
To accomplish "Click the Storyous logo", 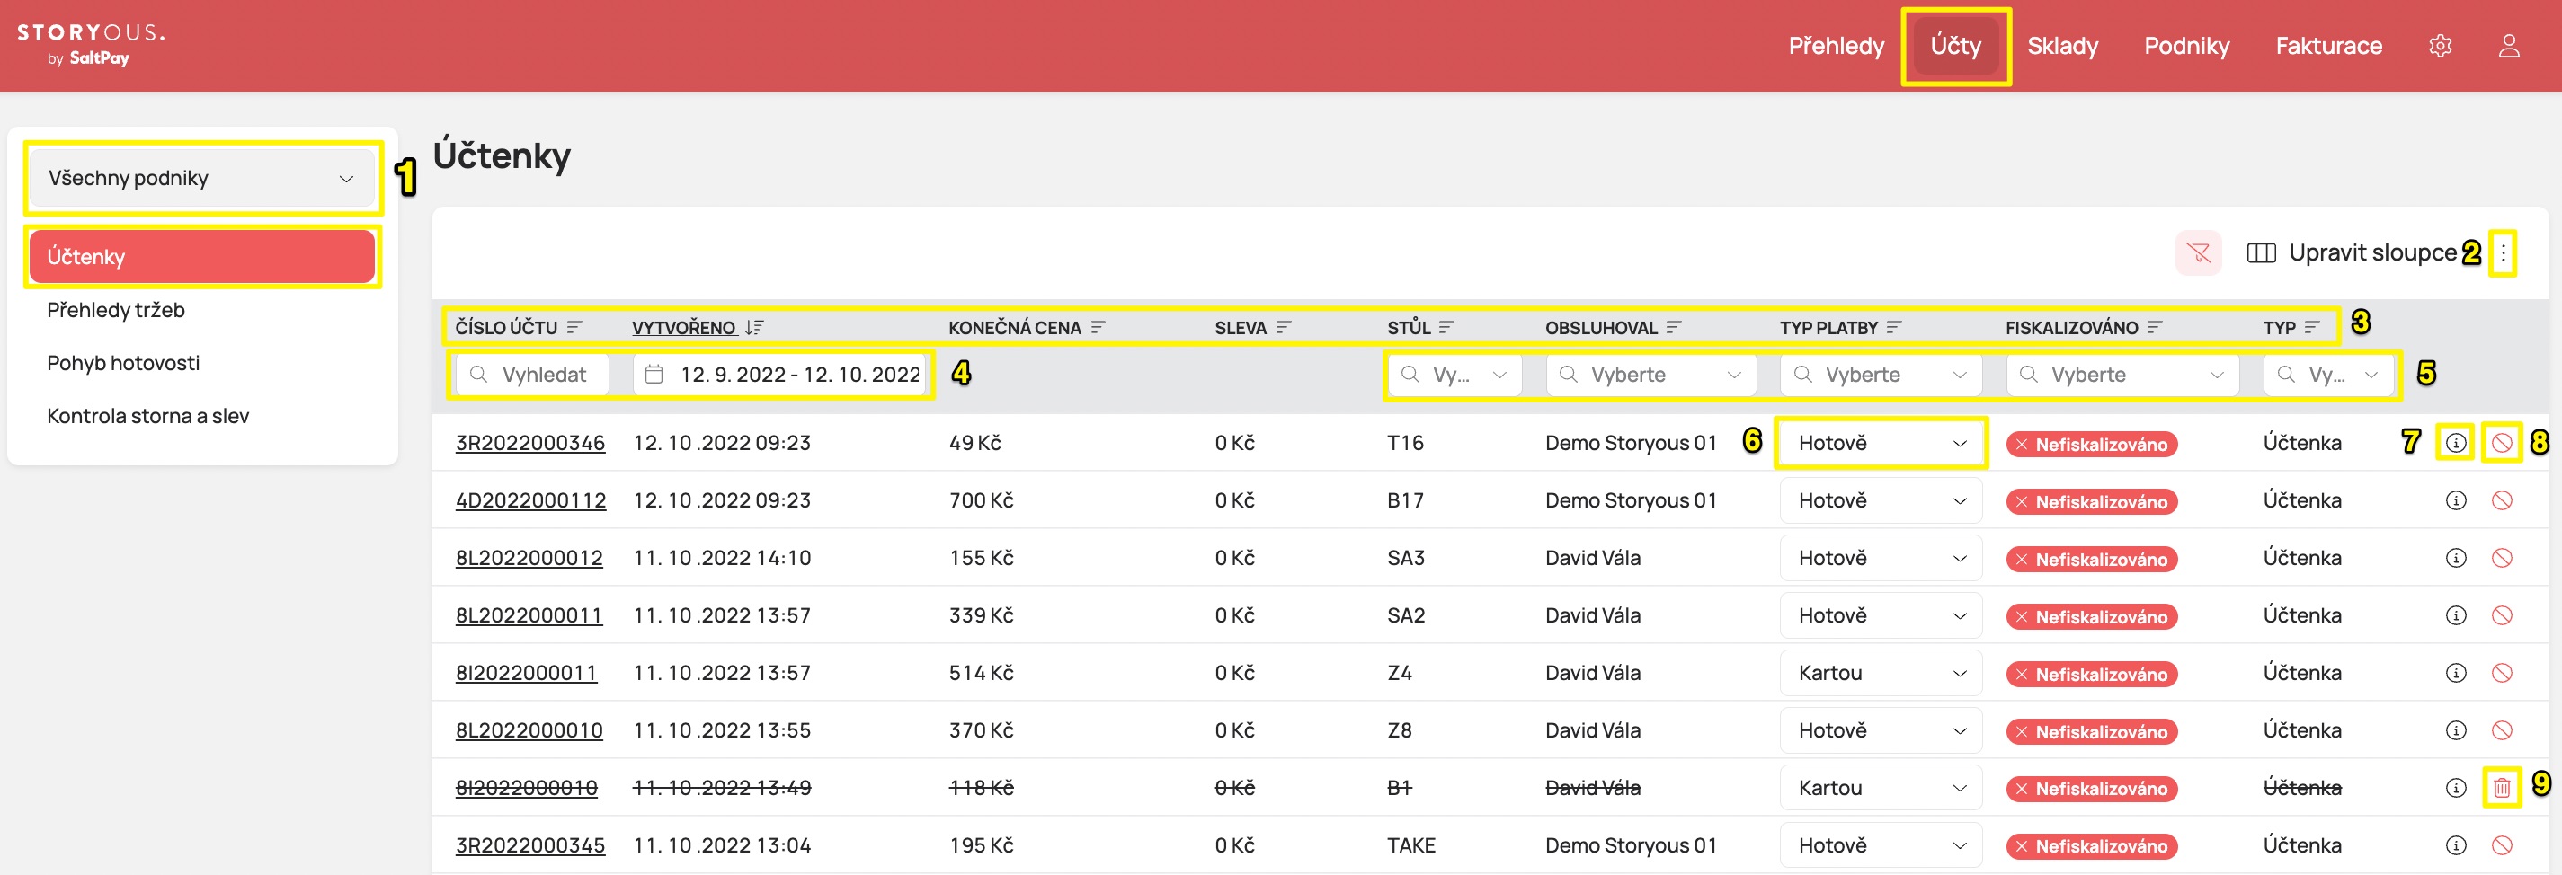I will click(x=91, y=44).
